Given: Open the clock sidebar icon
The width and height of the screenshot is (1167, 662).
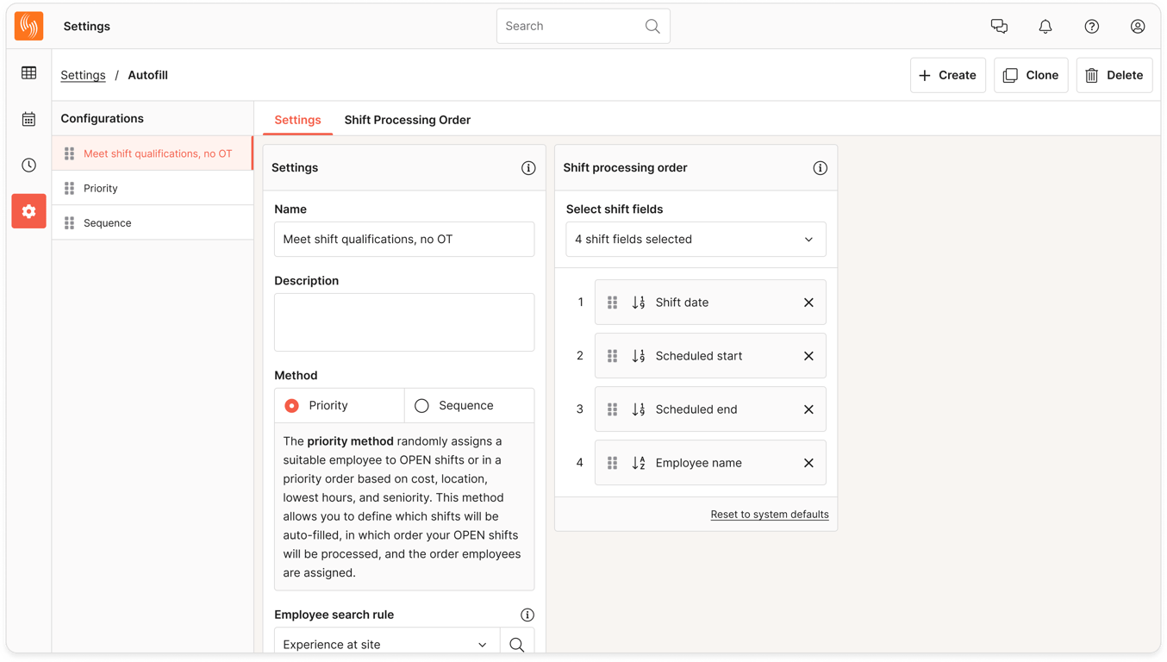Looking at the screenshot, I should point(29,165).
